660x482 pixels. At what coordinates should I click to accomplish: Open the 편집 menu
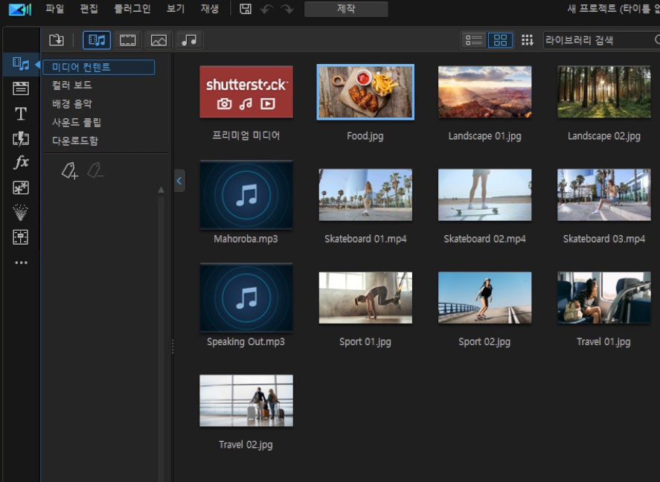tap(89, 9)
